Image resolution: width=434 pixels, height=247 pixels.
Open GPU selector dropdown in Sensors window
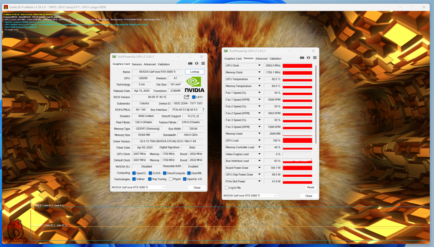coord(250,196)
